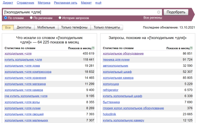Open the Директ link
The image size is (197, 123).
pyautogui.click(x=8, y=3)
